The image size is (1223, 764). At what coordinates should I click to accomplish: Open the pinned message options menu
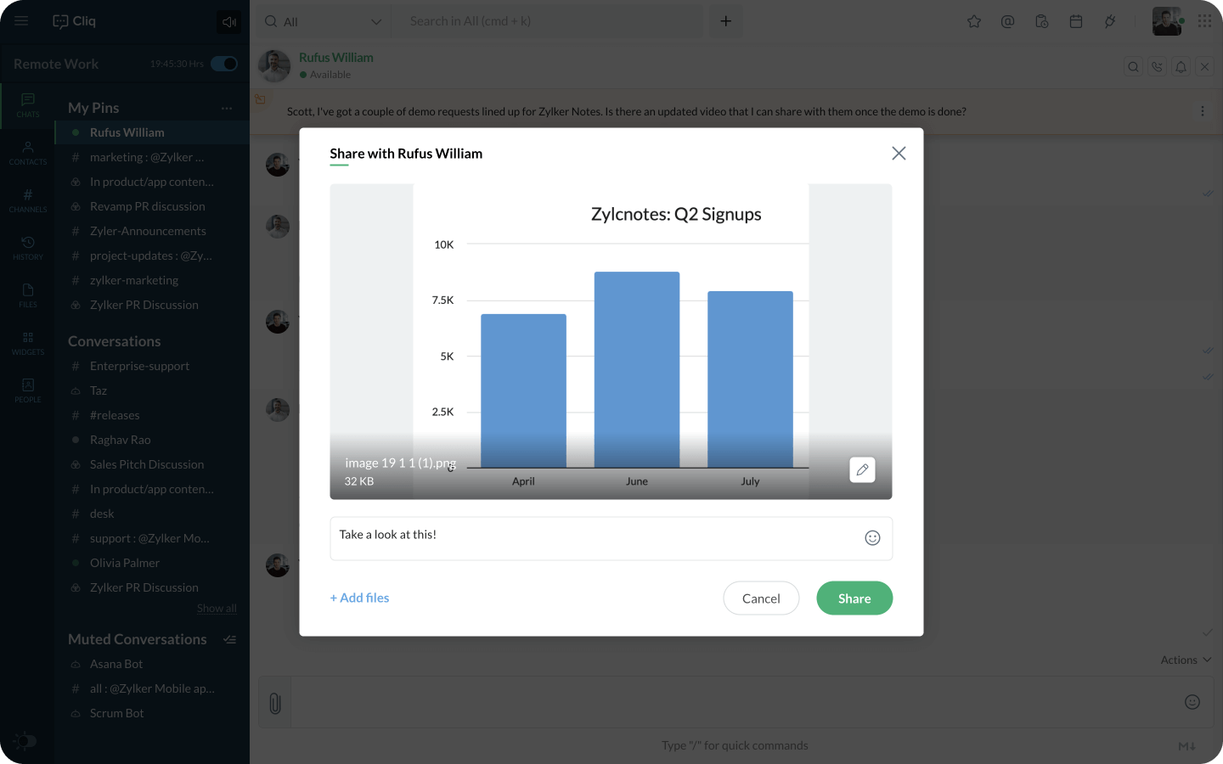coord(1203,111)
